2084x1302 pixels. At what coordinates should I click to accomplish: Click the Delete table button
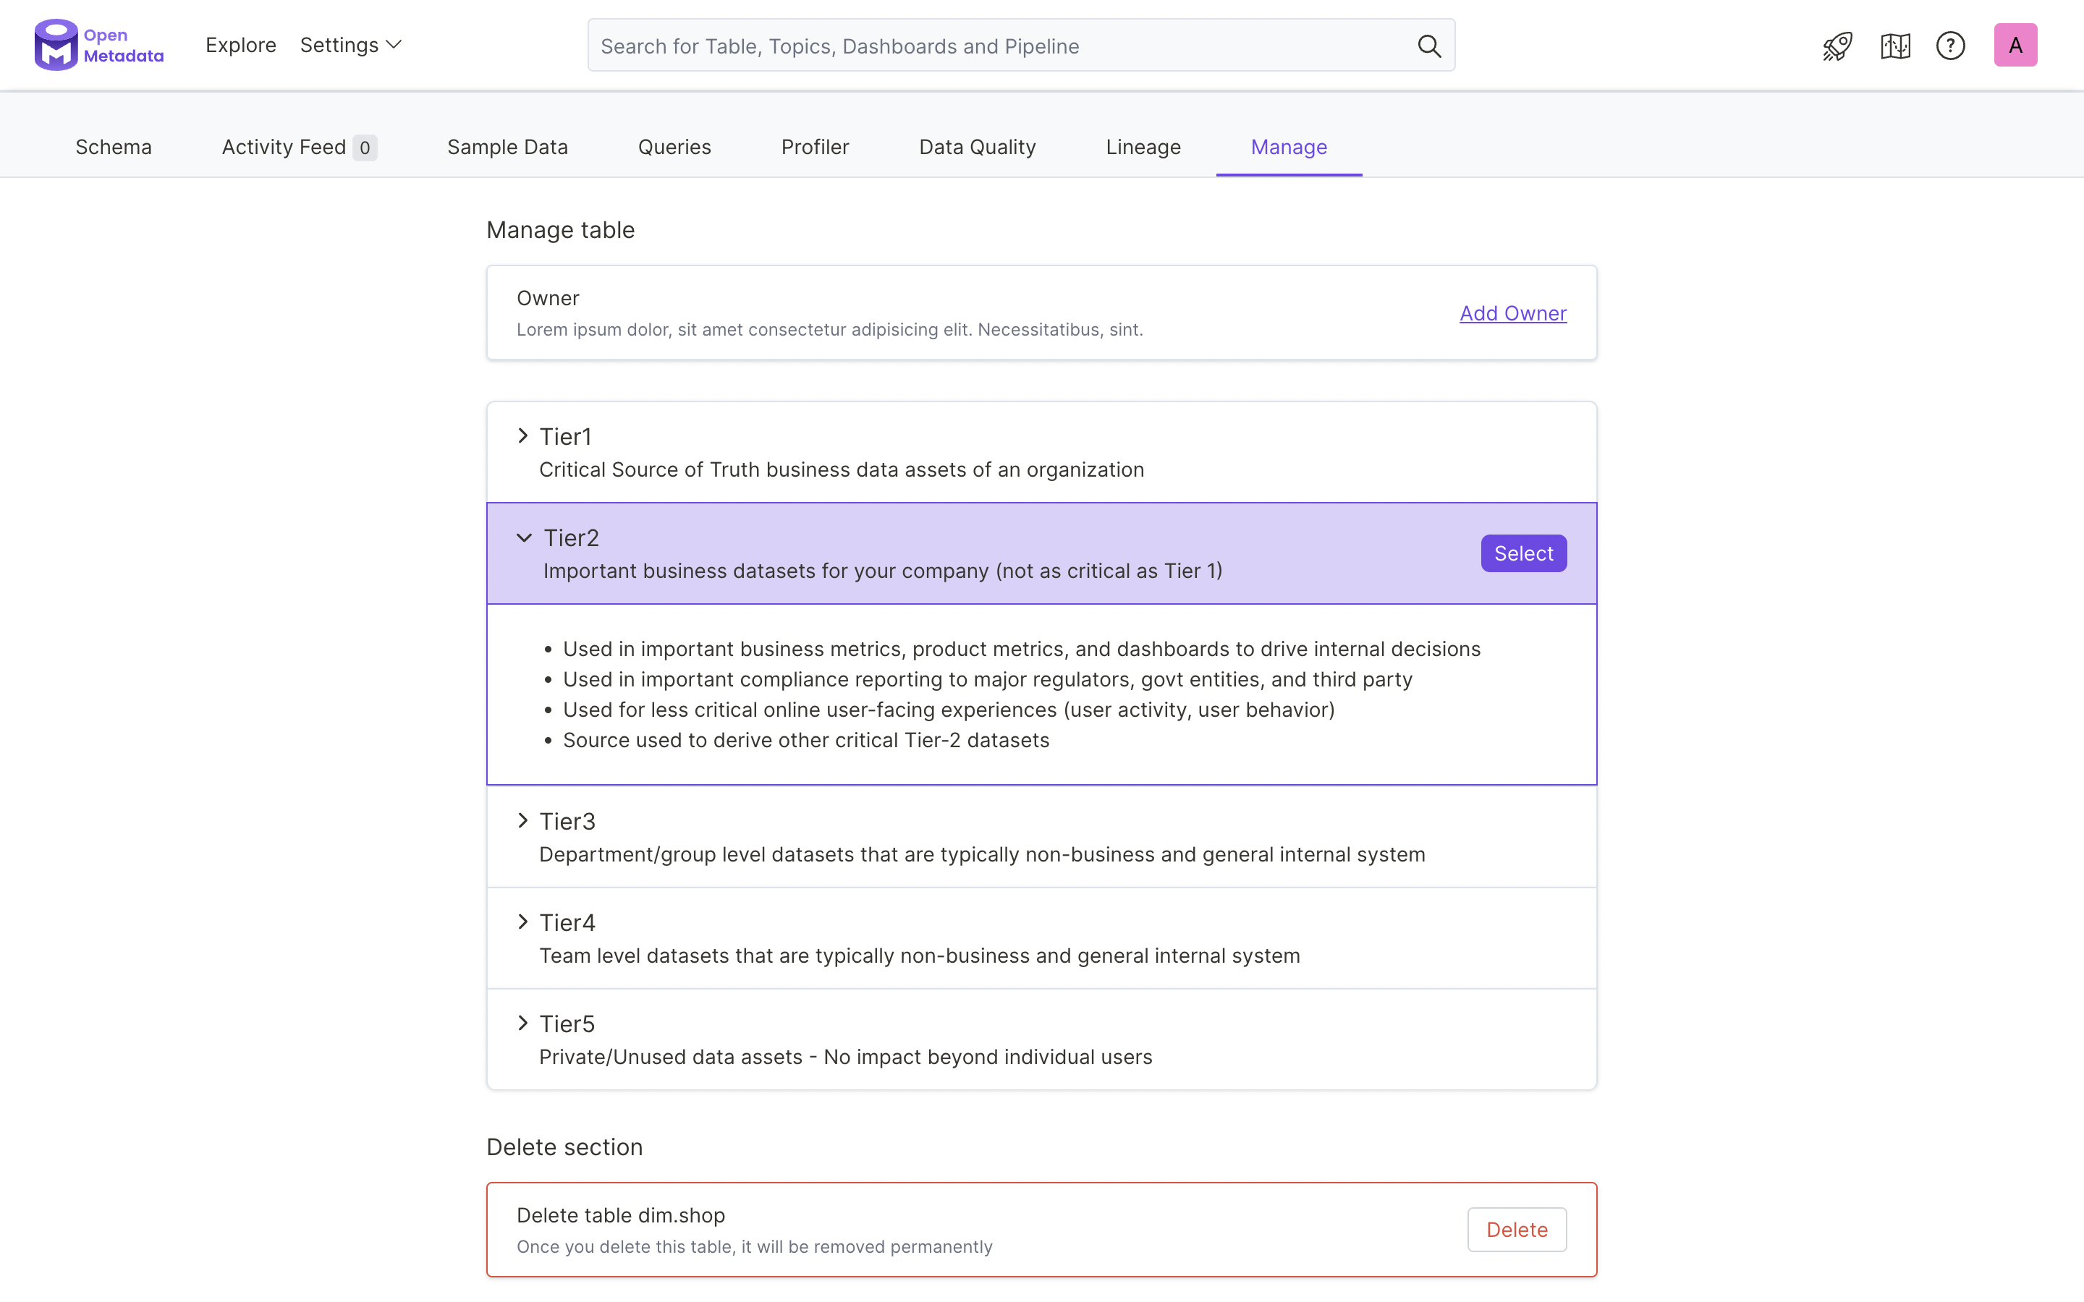tap(1517, 1230)
